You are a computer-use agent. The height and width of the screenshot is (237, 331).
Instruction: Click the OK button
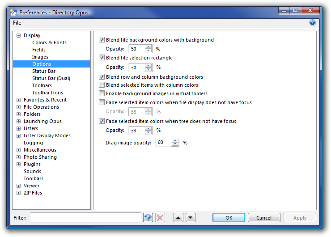coord(229,218)
